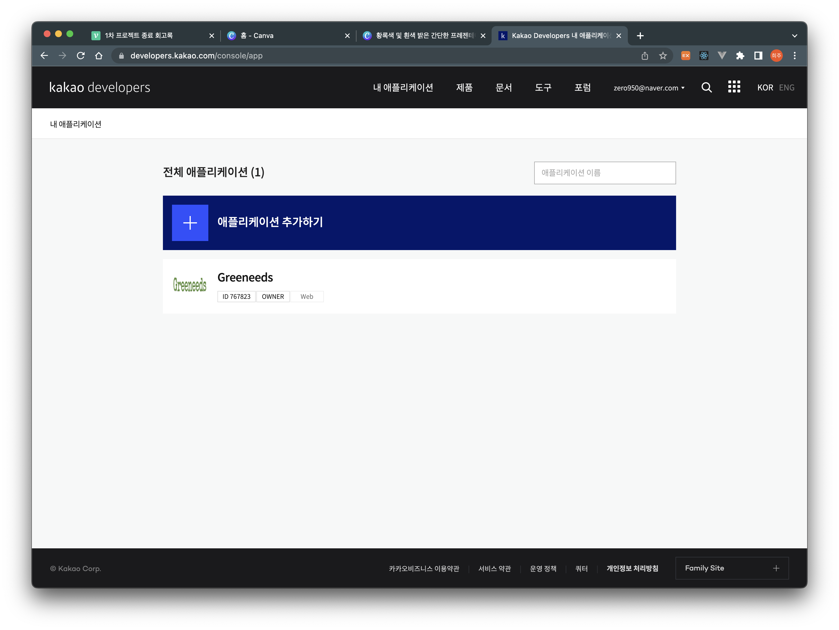The width and height of the screenshot is (839, 630).
Task: Focus the 애플리케이션 이름 search field
Action: pyautogui.click(x=605, y=173)
